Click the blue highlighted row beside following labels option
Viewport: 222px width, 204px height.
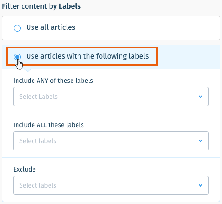click(189, 57)
